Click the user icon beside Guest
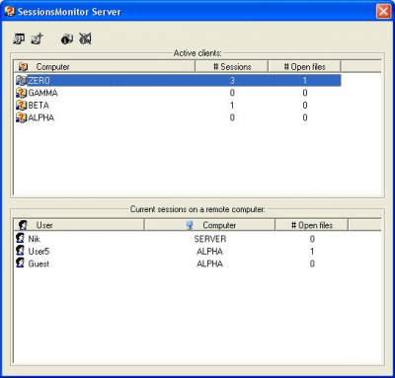The width and height of the screenshot is (395, 378). point(21,264)
